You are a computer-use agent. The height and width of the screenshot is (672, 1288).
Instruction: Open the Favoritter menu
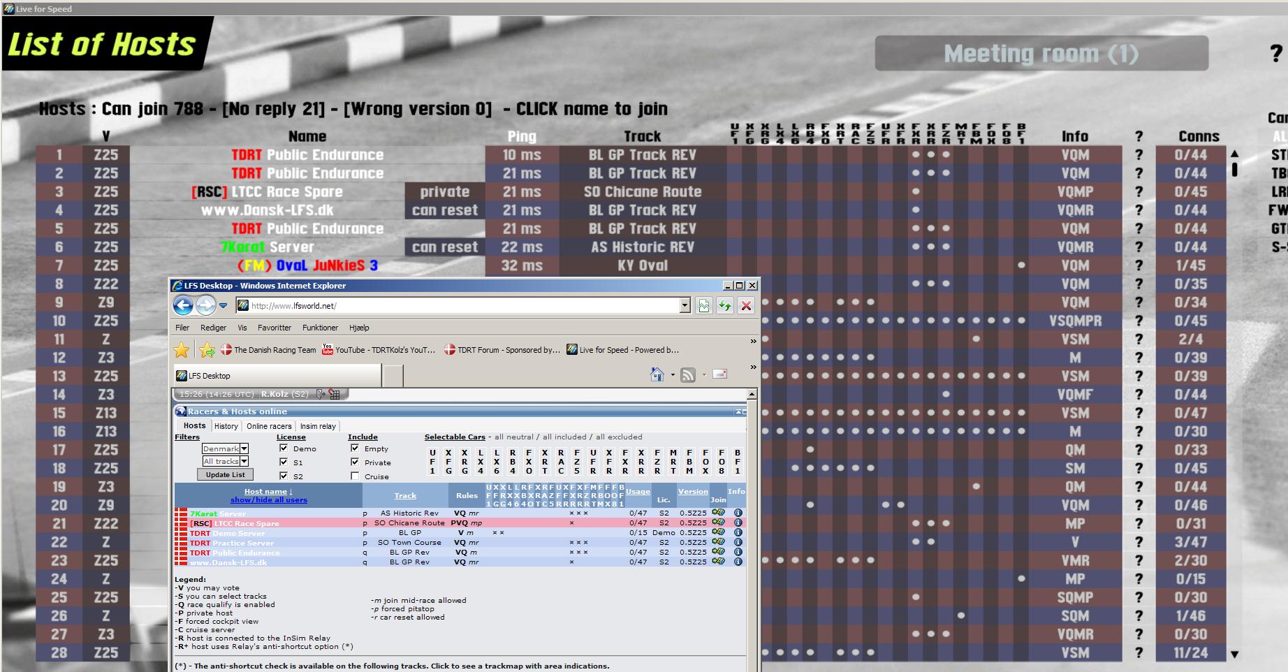click(275, 328)
